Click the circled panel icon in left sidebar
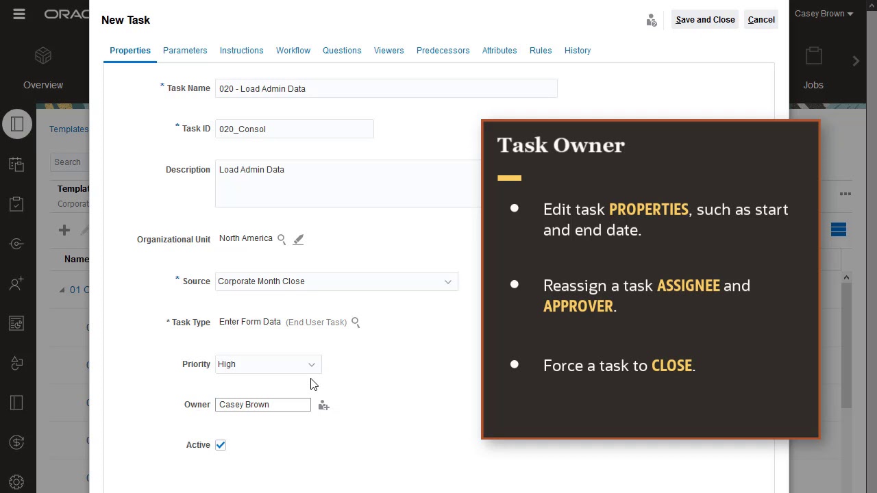 [x=17, y=124]
